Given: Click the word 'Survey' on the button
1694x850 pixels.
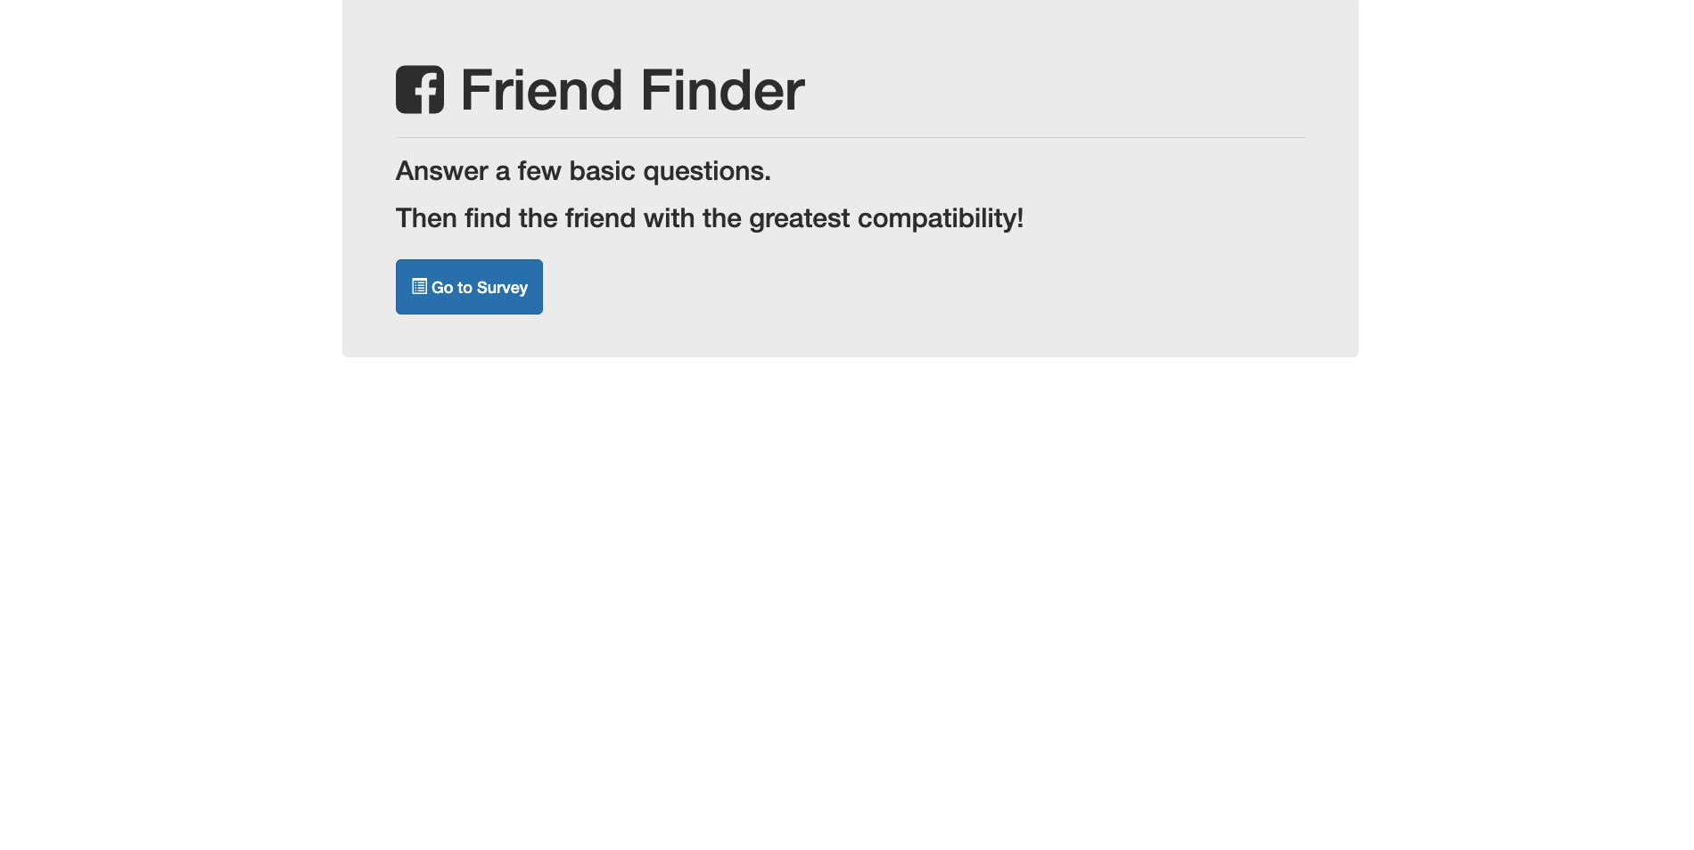Looking at the screenshot, I should pos(504,287).
